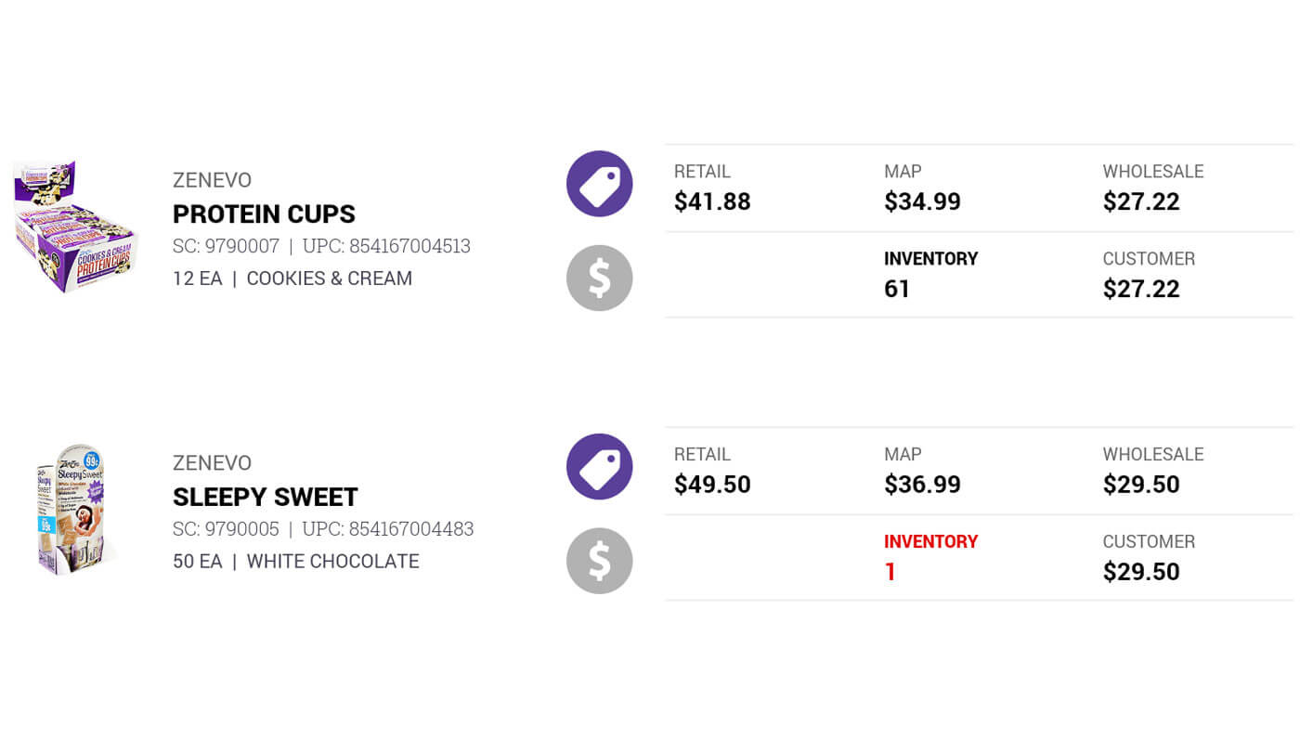Click the Protein Cups wholesale price

click(x=1141, y=201)
